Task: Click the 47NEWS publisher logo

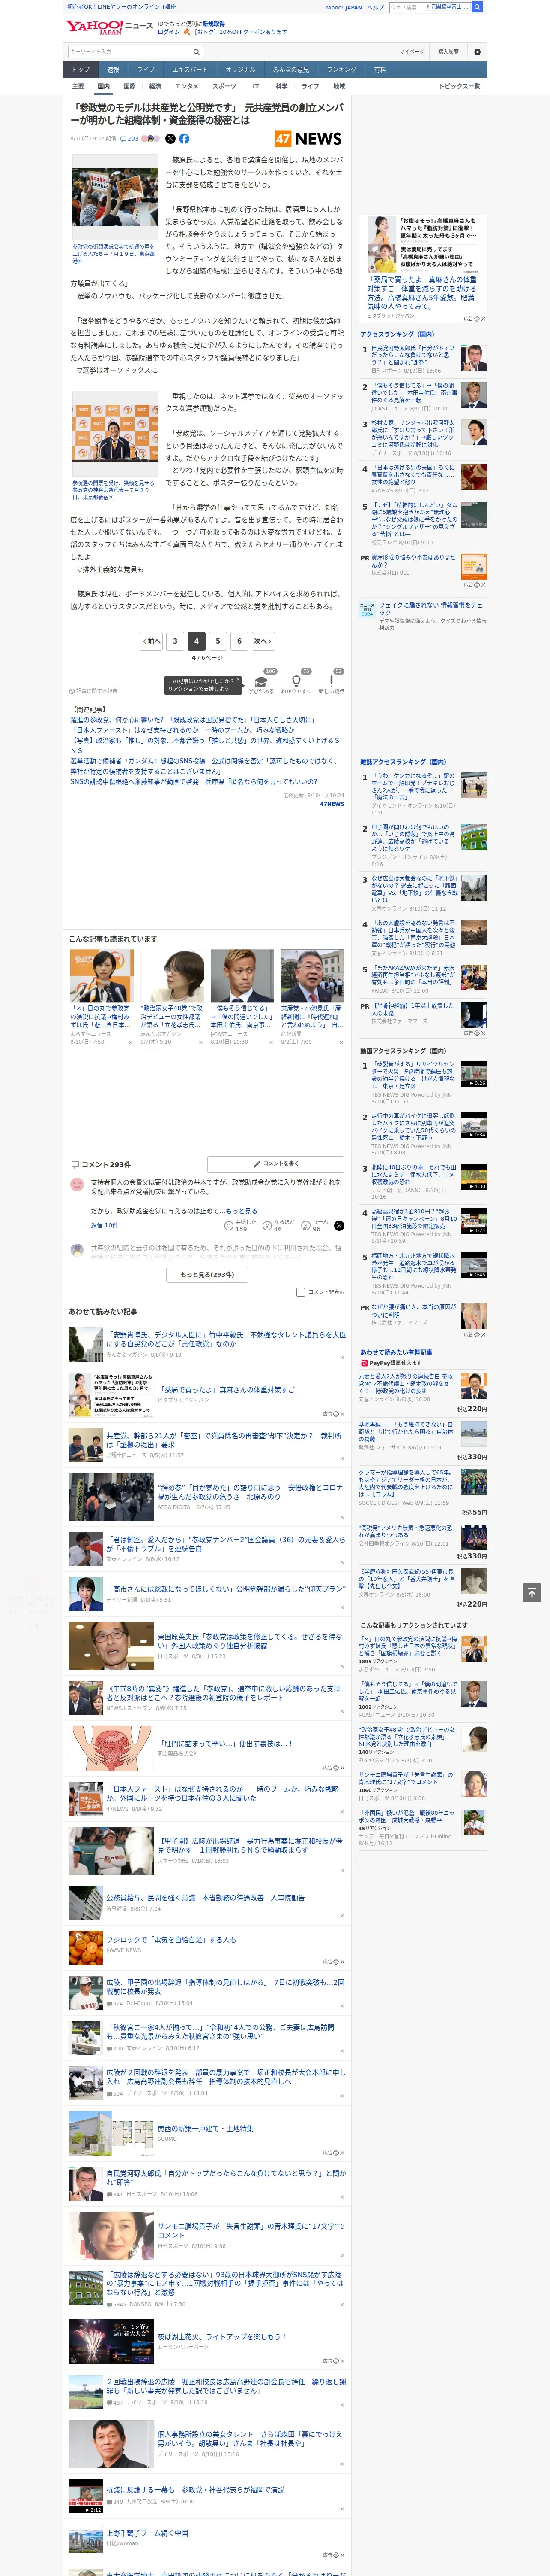Action: [308, 139]
